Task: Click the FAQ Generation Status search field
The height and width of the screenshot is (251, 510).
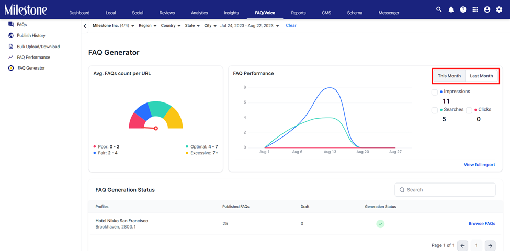Action: [445, 189]
